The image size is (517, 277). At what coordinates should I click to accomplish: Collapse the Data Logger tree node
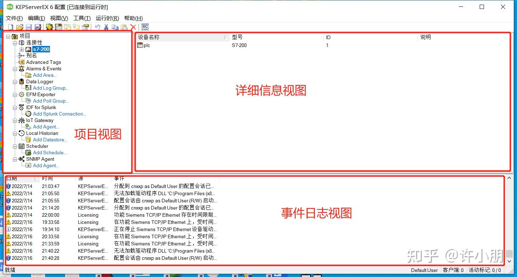[15, 81]
